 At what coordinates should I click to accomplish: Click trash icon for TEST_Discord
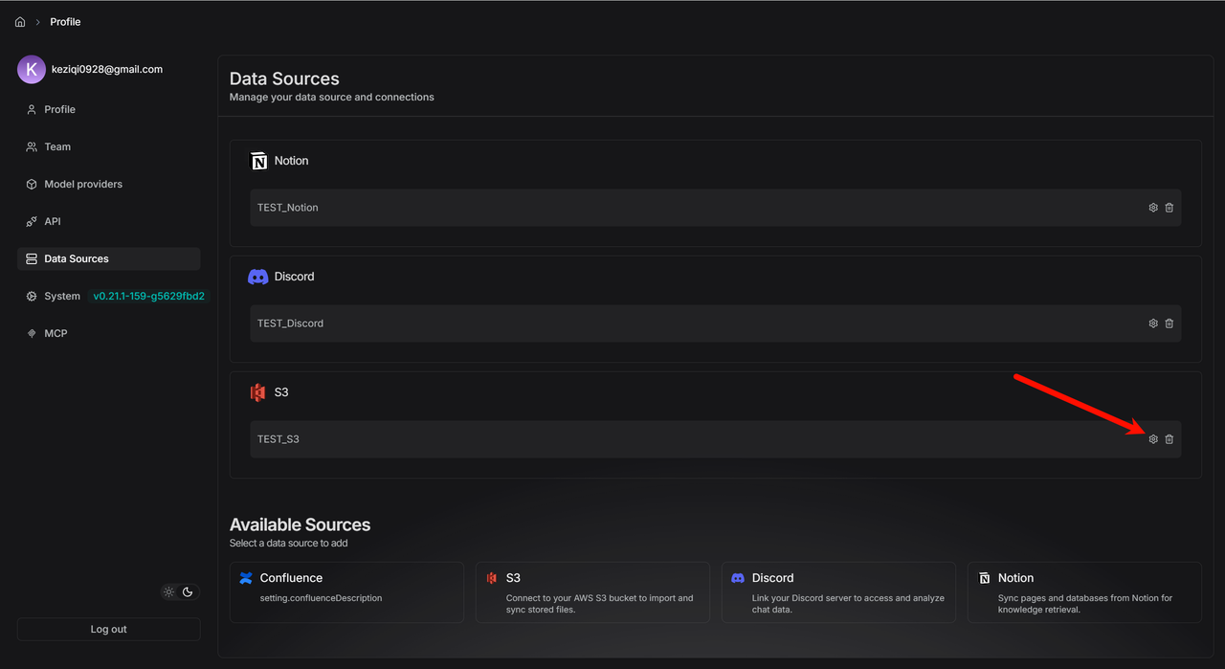click(1169, 323)
